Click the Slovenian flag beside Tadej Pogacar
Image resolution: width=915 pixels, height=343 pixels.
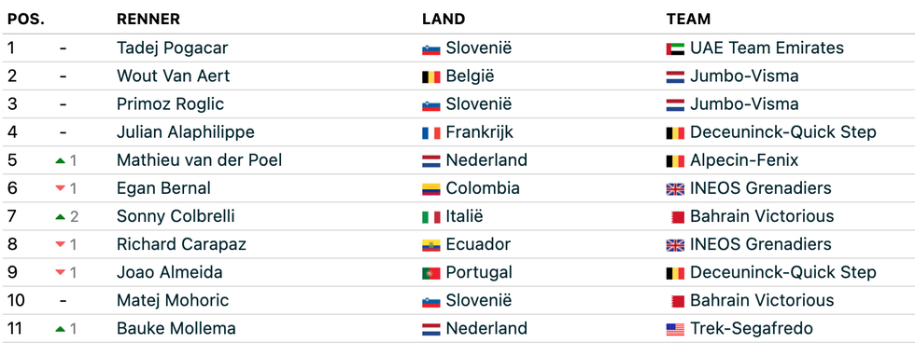[x=430, y=48]
